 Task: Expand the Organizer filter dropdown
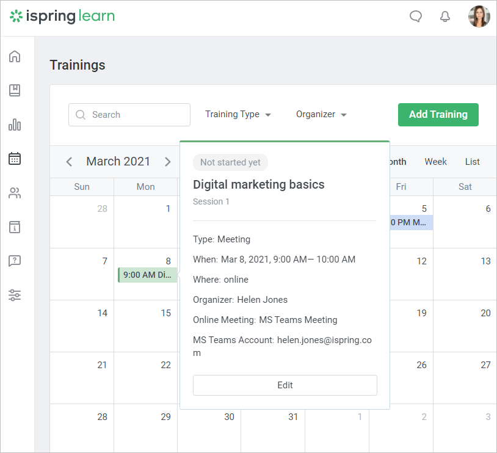coord(321,114)
